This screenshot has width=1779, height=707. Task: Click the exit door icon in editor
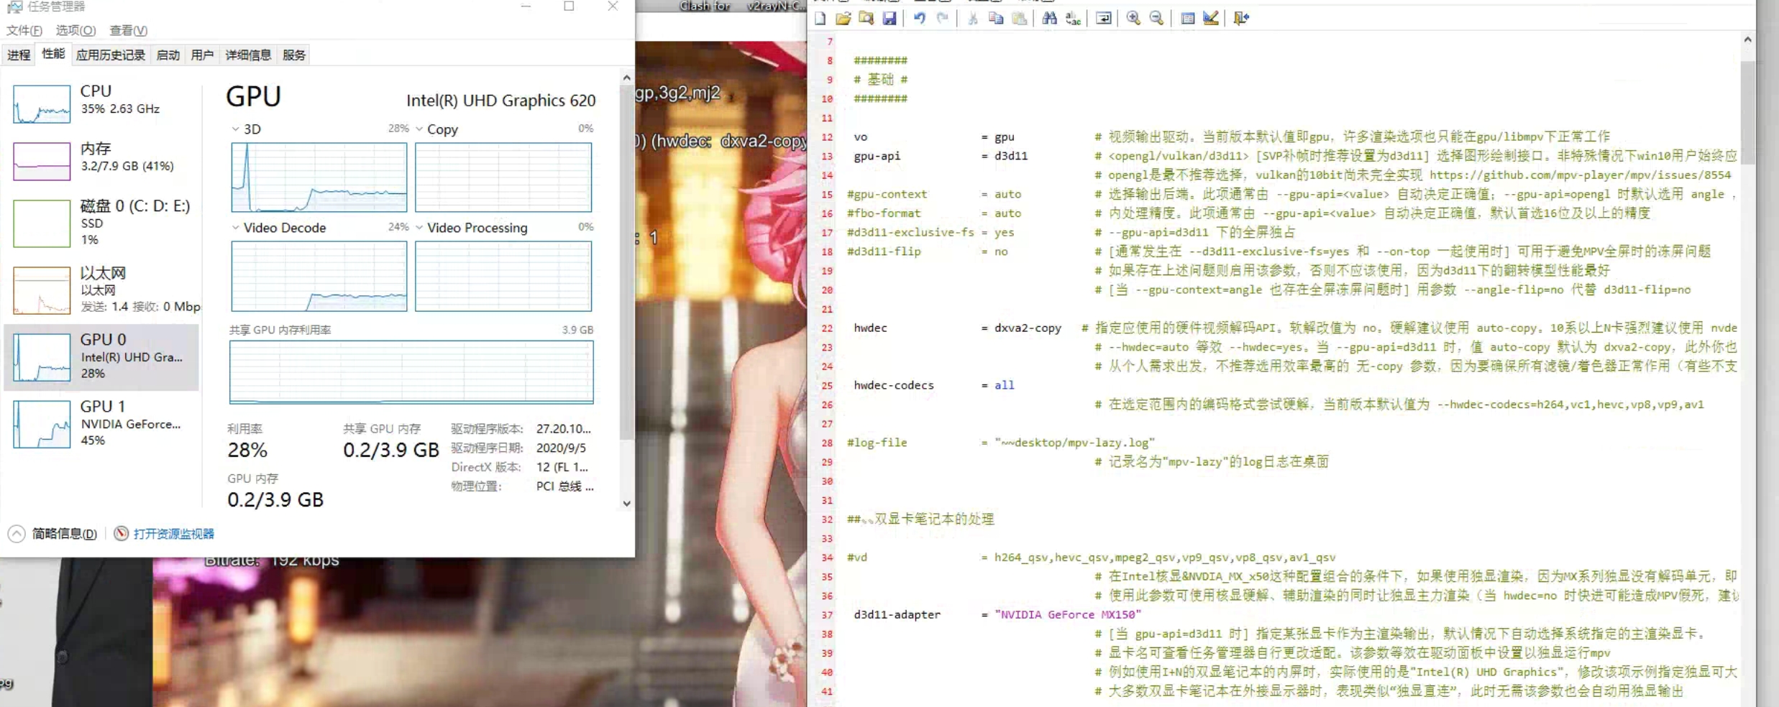pos(1241,18)
